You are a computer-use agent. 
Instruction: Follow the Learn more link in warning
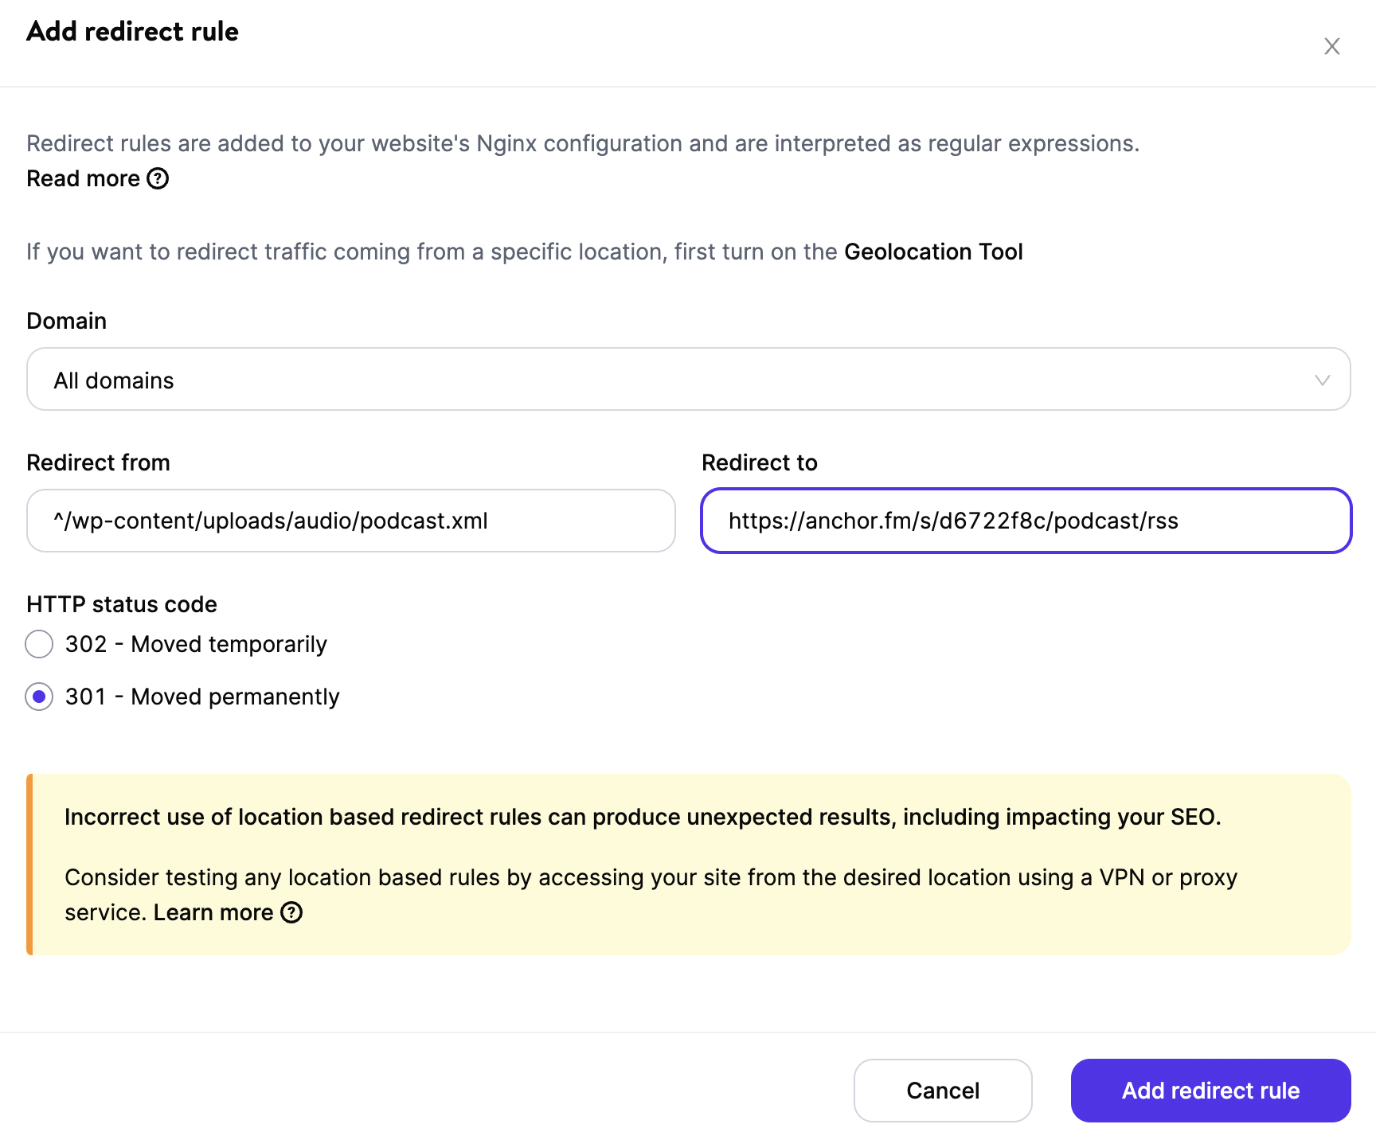pos(213,912)
